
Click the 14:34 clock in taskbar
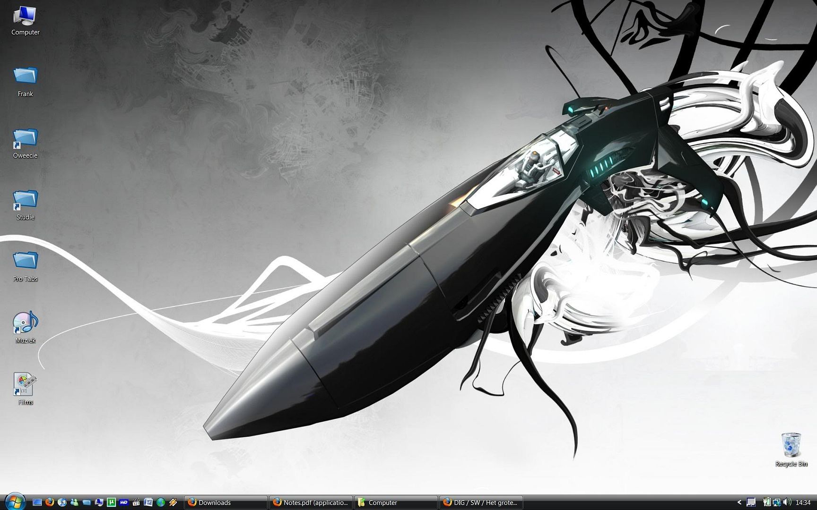pos(803,502)
